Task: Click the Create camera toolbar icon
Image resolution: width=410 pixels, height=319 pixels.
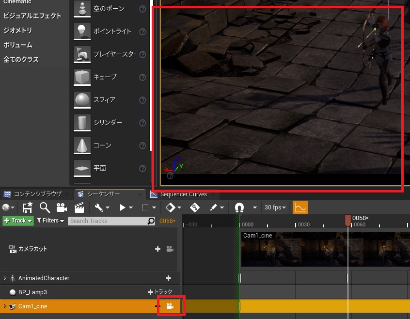Action: [62, 207]
